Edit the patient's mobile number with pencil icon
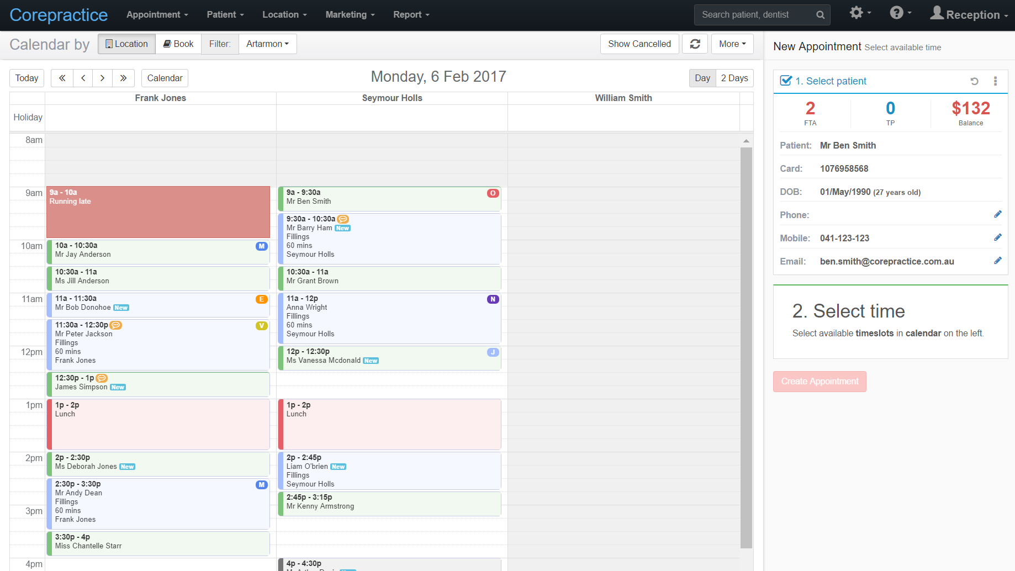The height and width of the screenshot is (571, 1015). point(998,237)
